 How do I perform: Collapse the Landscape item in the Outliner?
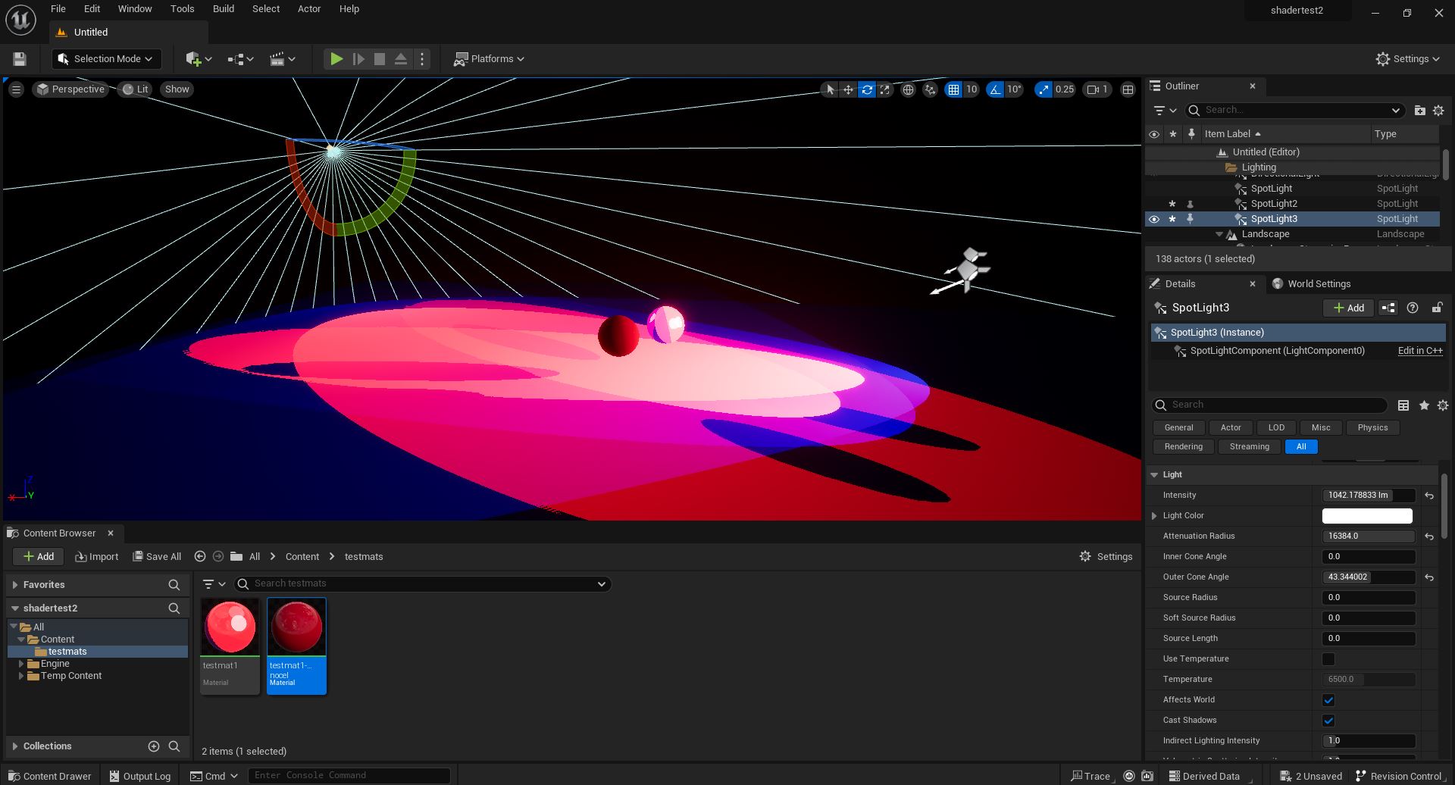tap(1219, 234)
